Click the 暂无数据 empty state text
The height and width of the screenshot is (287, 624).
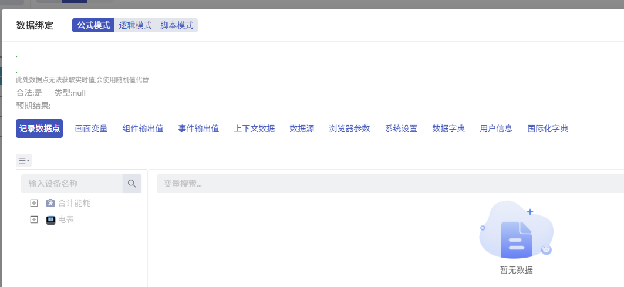[517, 270]
